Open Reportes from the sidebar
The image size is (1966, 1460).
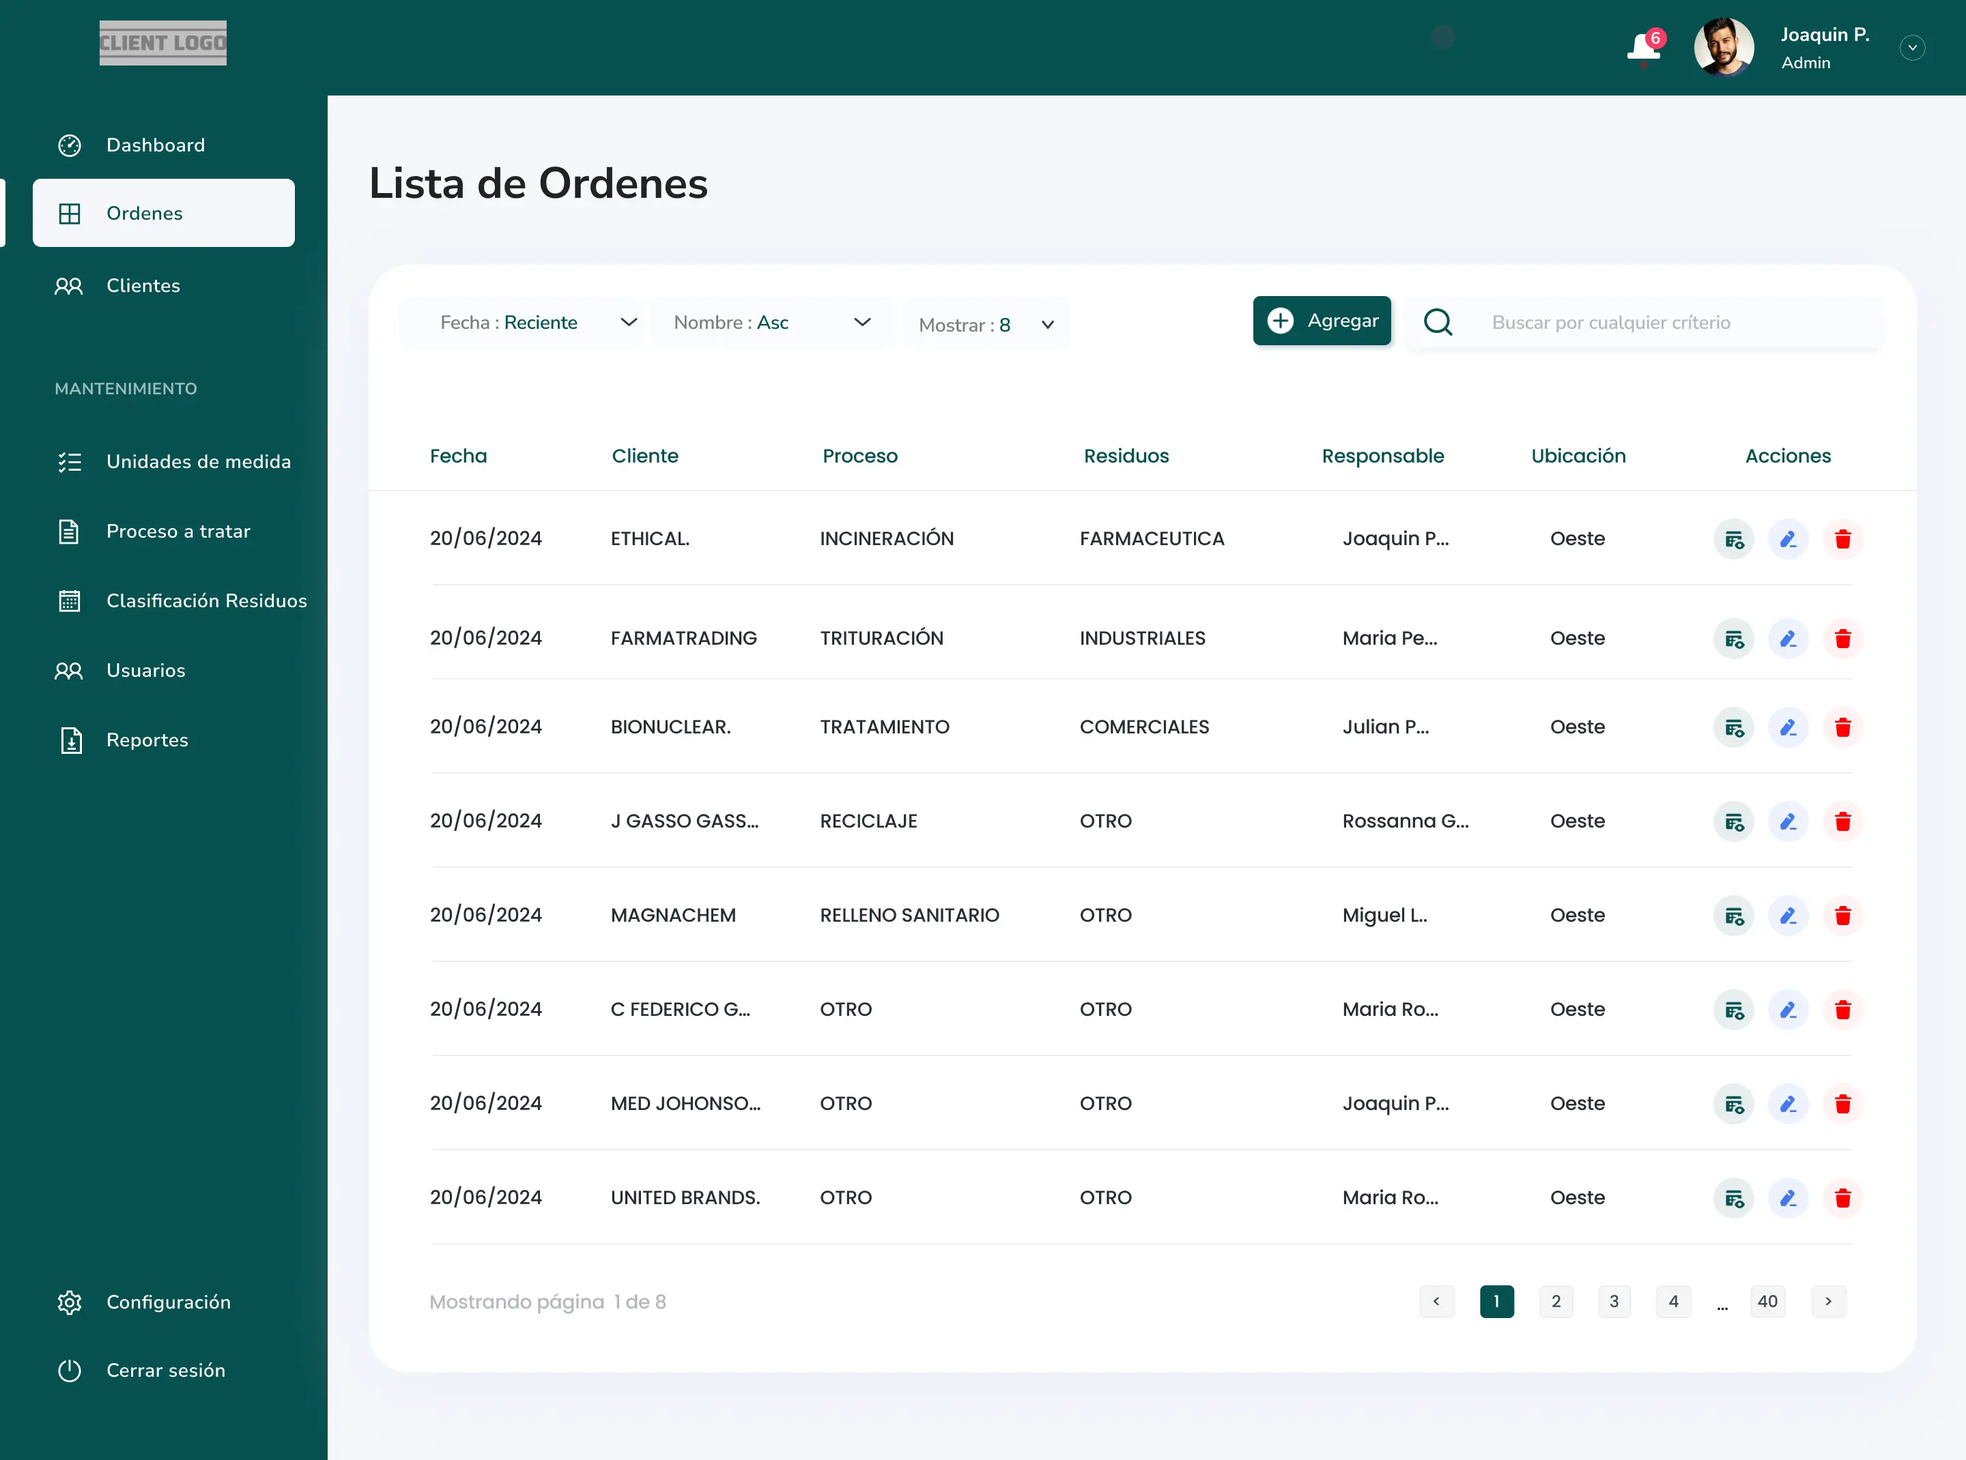click(147, 740)
